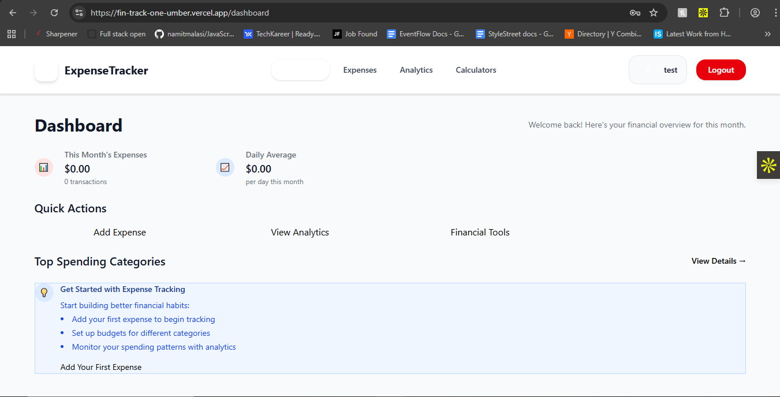The image size is (780, 397).
Task: Click the per day this month text
Action: point(274,182)
